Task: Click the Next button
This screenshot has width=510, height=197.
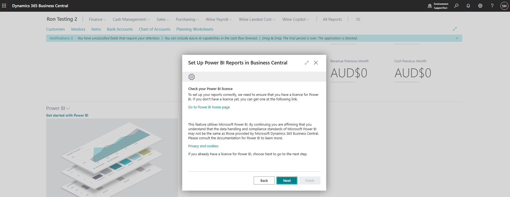Action: pyautogui.click(x=287, y=180)
